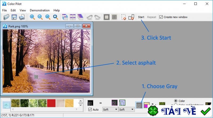Pick the yellow leaf color swatch

pos(69,103)
